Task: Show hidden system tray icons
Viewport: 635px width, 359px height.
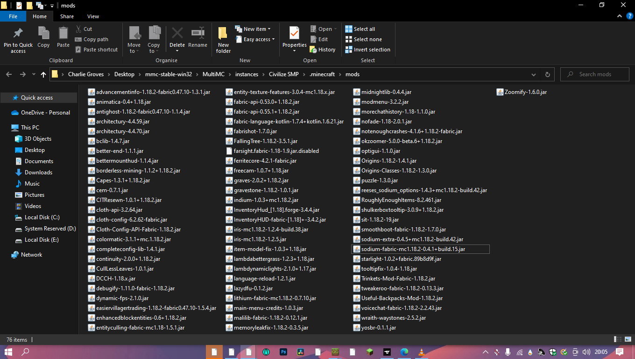Action: [x=486, y=352]
